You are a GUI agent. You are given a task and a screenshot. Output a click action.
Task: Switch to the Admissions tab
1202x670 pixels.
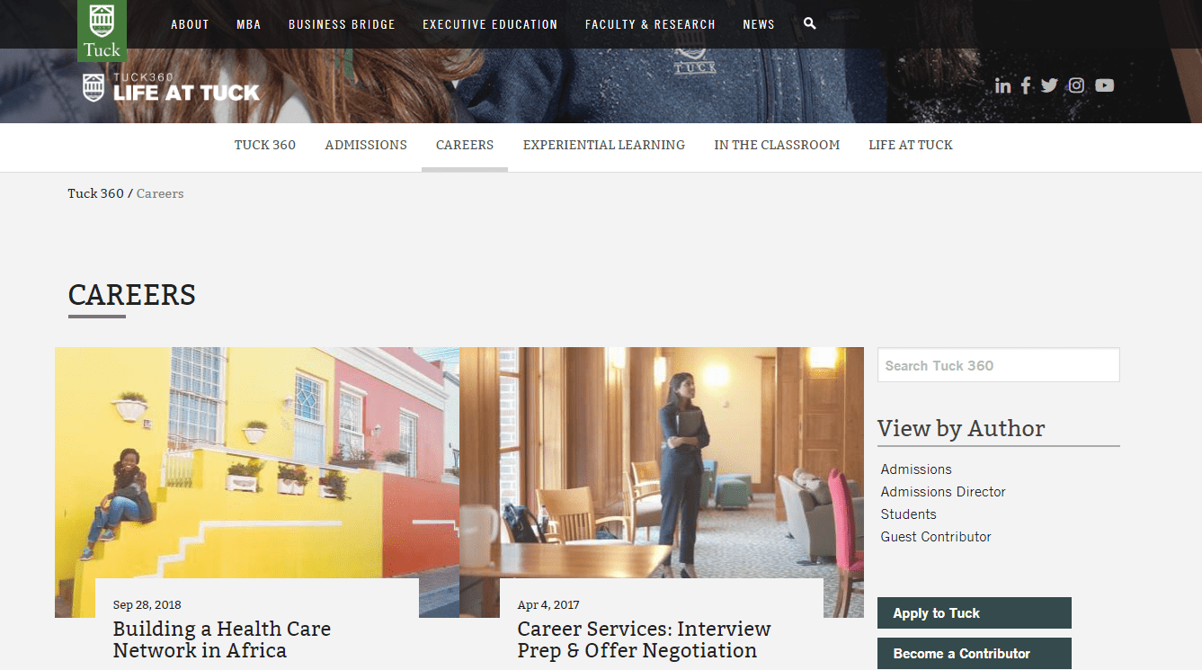pos(366,145)
